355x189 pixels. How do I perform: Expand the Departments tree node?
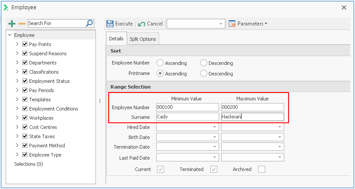17,63
